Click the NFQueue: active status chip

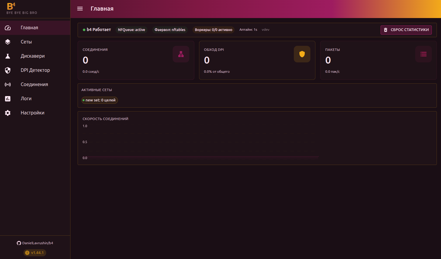(x=132, y=30)
